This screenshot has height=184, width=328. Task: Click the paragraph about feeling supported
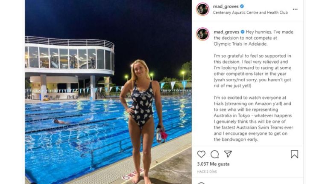tap(252, 71)
